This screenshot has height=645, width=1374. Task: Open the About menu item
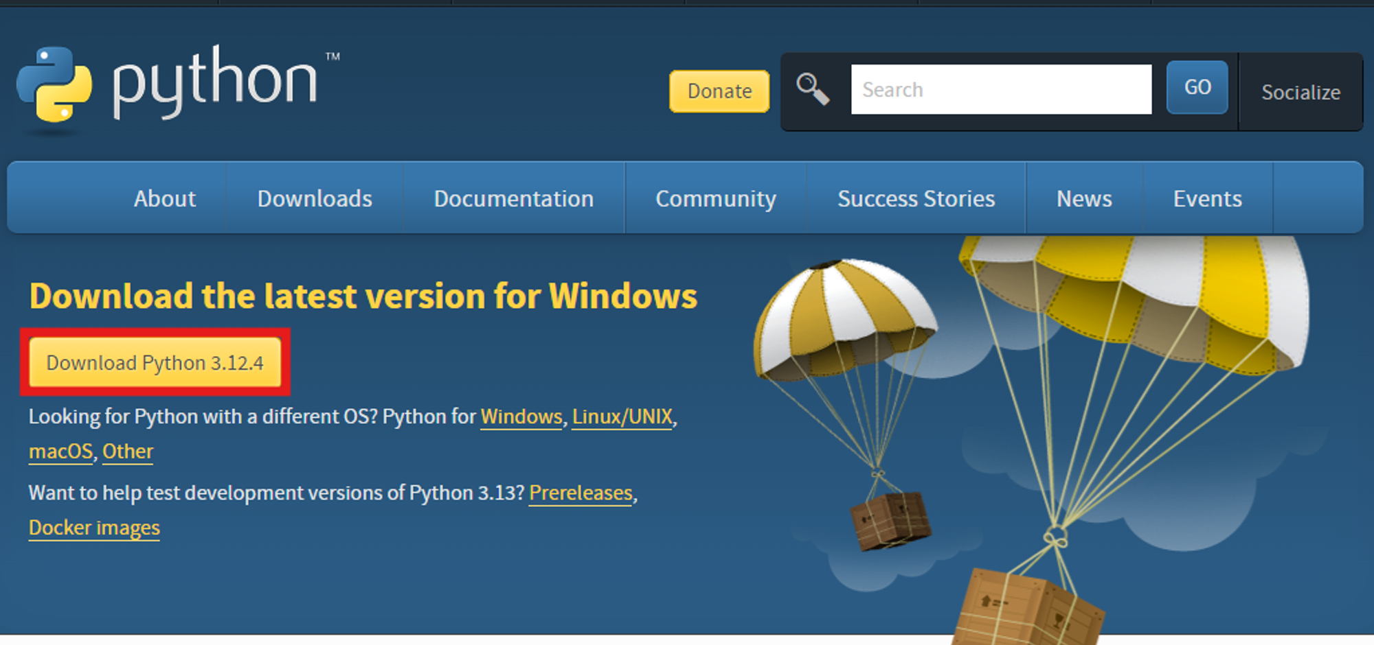[165, 198]
